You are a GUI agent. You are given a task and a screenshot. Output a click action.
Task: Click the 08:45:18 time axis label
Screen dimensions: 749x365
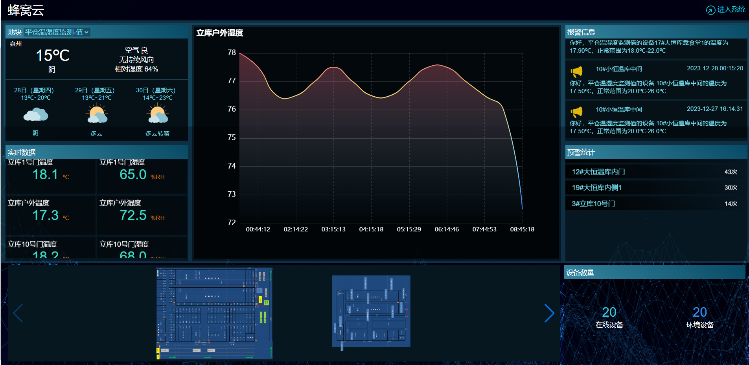coord(522,229)
